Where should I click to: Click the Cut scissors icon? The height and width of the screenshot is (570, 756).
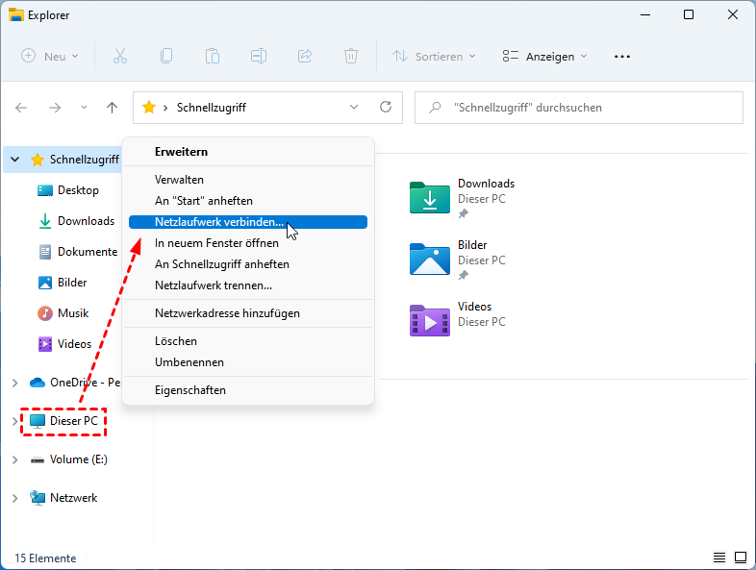(120, 57)
